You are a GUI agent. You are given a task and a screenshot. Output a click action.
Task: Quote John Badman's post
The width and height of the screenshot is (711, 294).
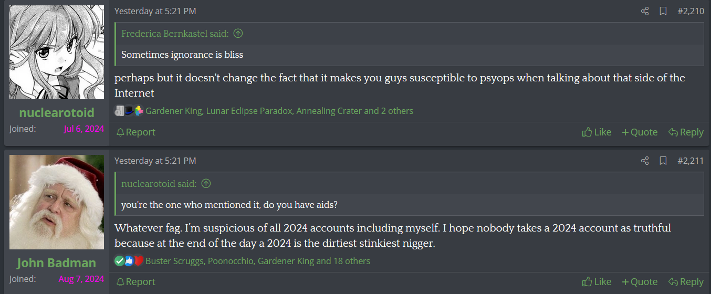point(640,282)
